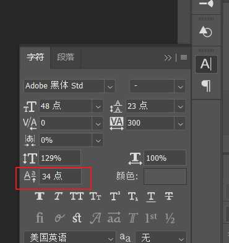Click the tsume あ spacing icon

(30, 140)
